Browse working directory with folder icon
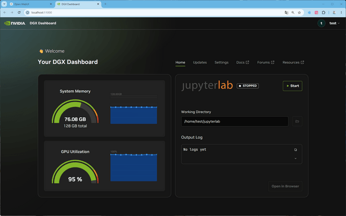The width and height of the screenshot is (346, 216). tap(297, 122)
